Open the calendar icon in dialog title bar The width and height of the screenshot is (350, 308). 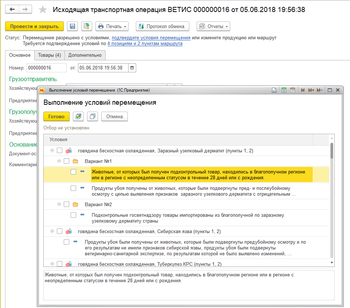292,90
